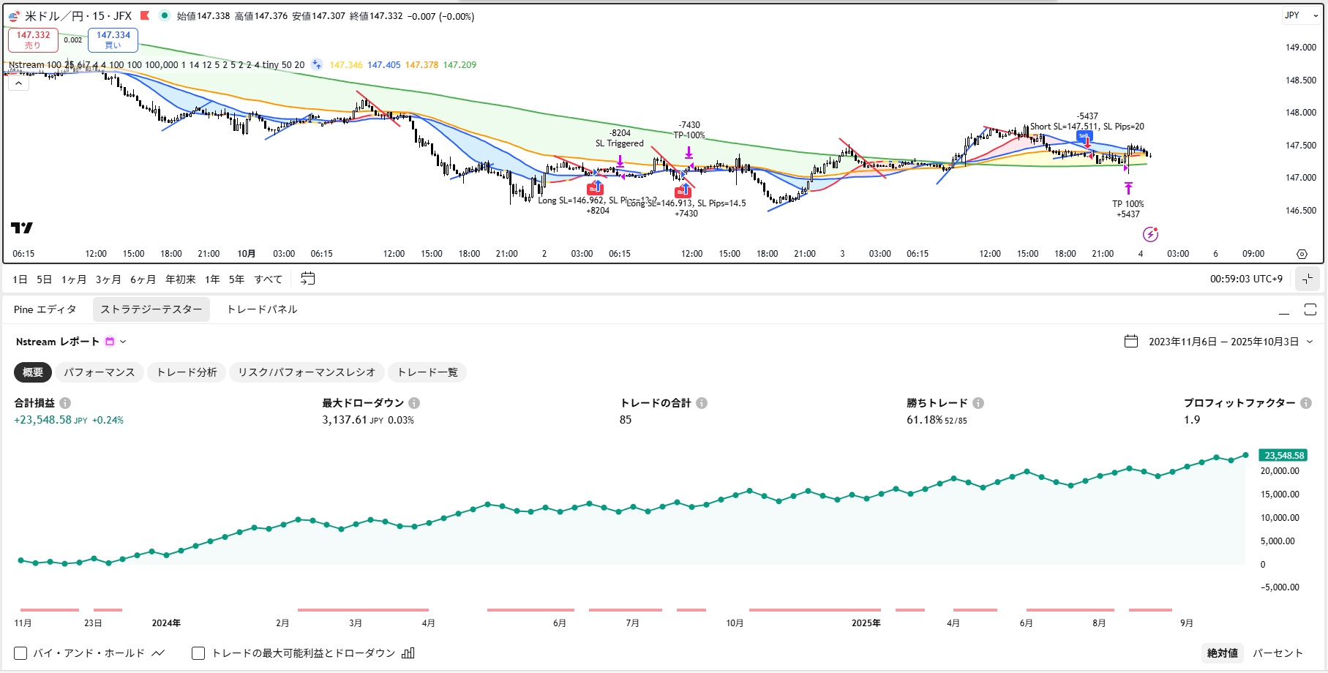Click the TradingView logo on chart
The width and height of the screenshot is (1328, 673).
(22, 228)
